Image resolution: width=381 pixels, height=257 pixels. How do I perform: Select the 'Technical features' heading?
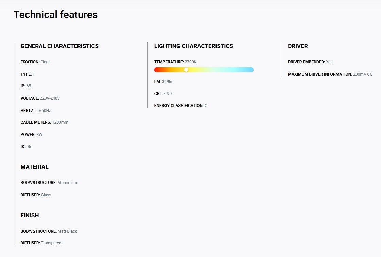click(56, 15)
